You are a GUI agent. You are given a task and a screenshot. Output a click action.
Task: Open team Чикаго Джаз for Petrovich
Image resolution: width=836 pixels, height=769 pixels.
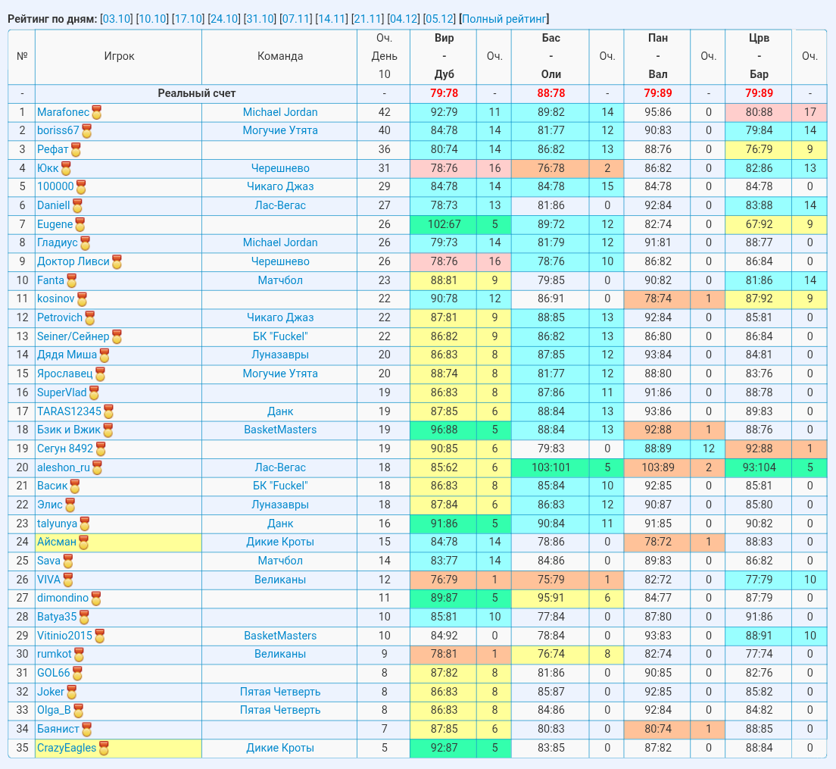click(280, 317)
